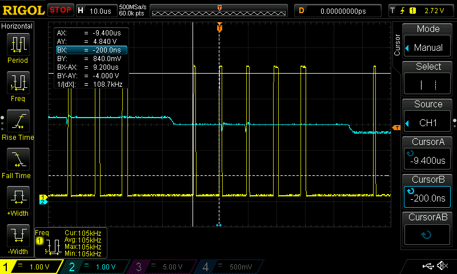The width and height of the screenshot is (457, 274).
Task: Click the H 10.0us timebase readout
Action: [96, 11]
